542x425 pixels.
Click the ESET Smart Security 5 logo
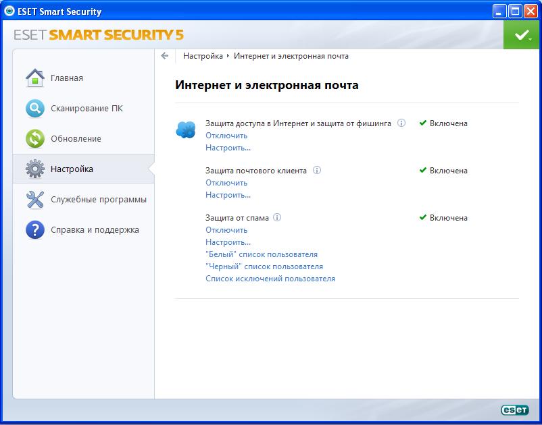click(x=99, y=35)
